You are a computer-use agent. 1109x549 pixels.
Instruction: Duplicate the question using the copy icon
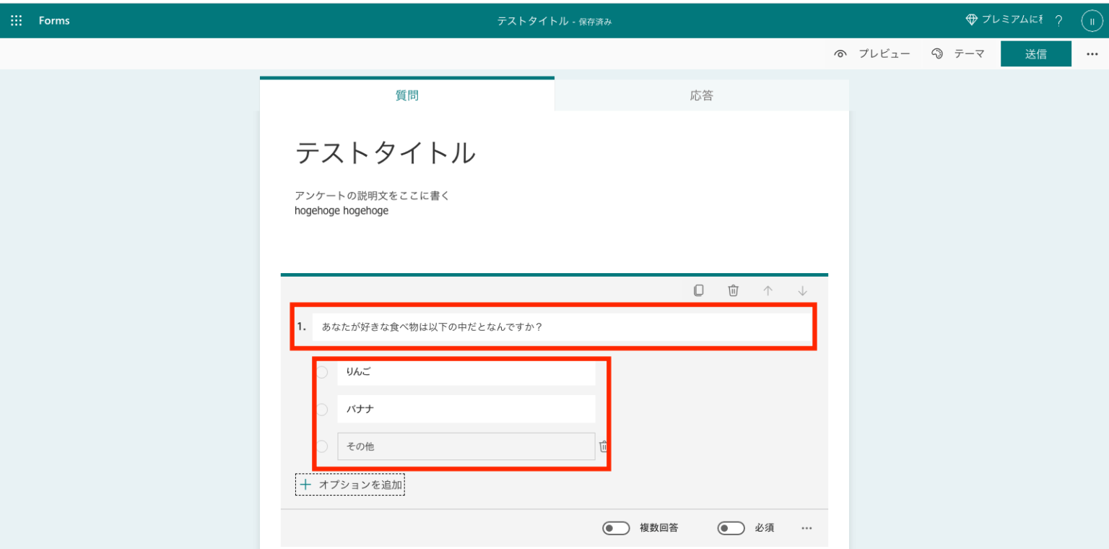698,290
